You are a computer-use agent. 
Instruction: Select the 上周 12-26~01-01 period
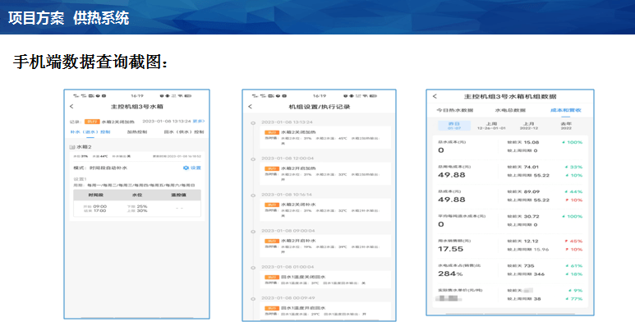(491, 126)
